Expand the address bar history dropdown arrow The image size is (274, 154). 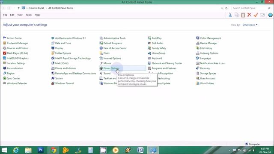point(222,8)
